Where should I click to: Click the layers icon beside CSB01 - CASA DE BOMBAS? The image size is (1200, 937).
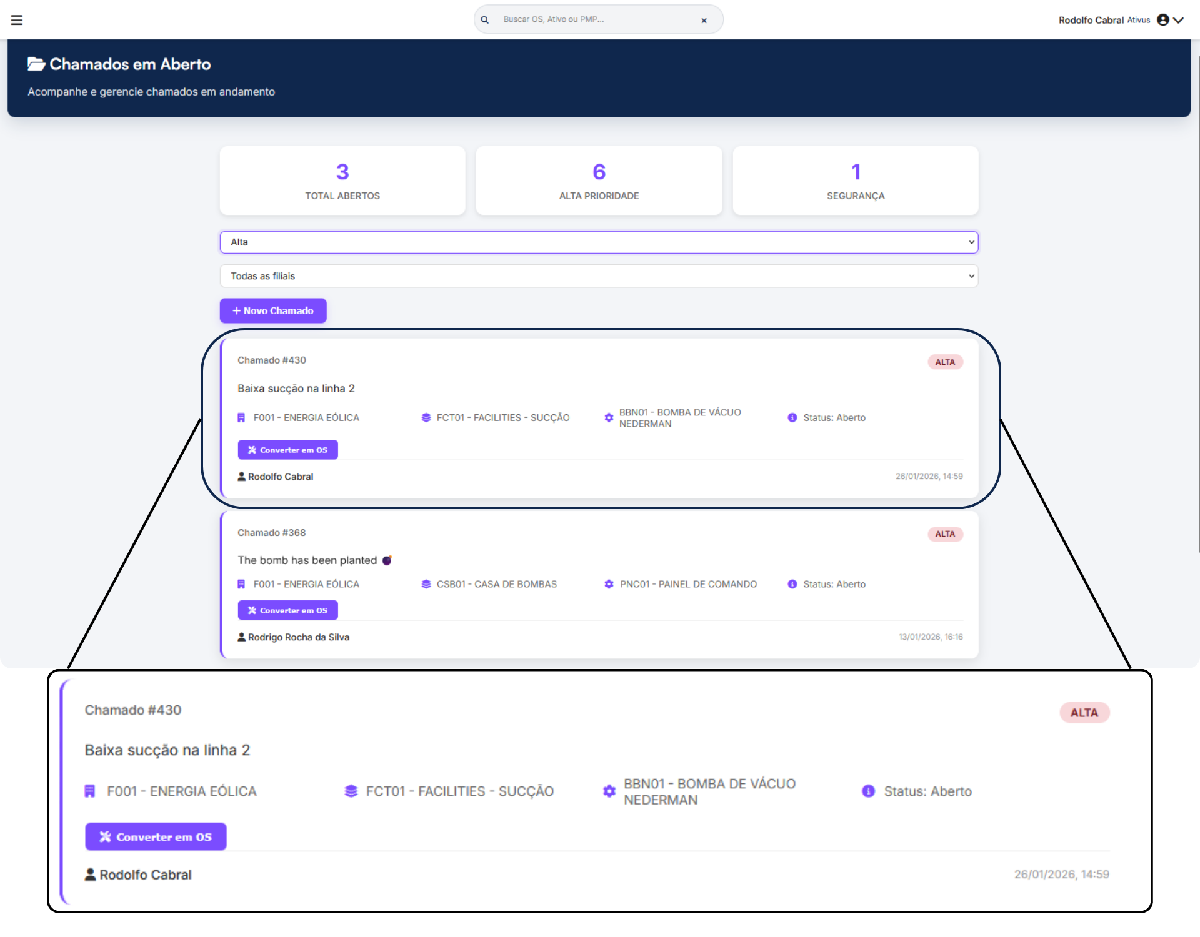(x=426, y=584)
